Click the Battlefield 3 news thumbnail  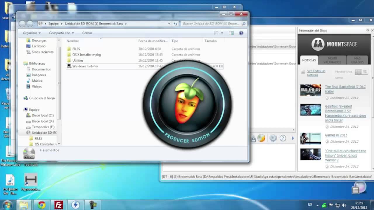[x=310, y=90]
